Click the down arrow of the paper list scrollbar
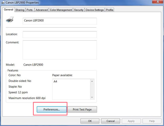164x126 pixels. pos(92,97)
